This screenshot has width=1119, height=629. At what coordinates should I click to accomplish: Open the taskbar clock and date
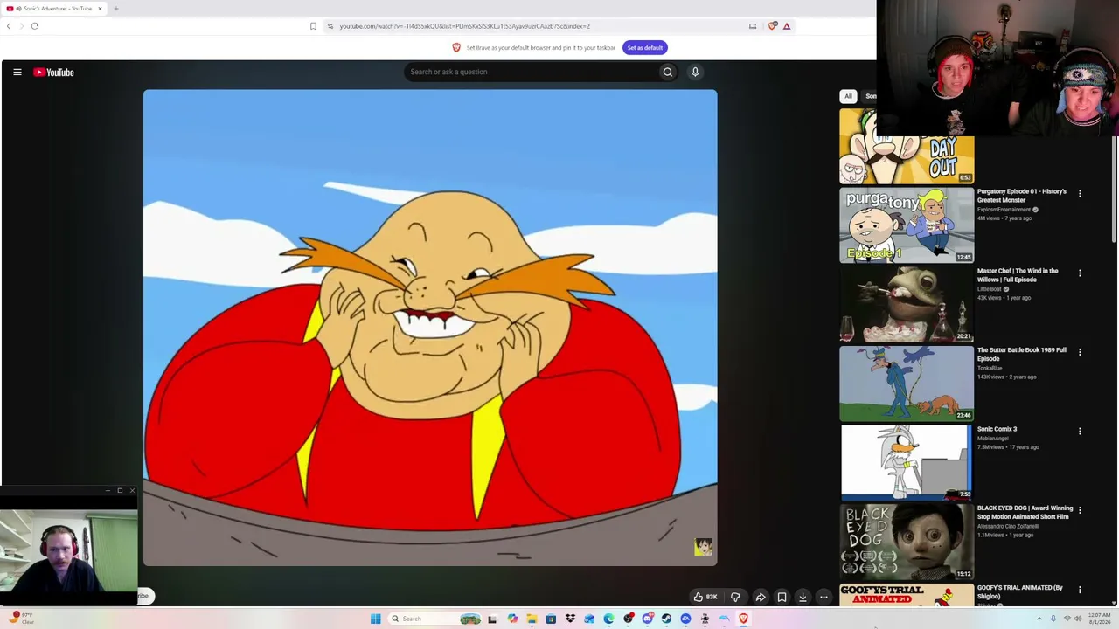1100,619
